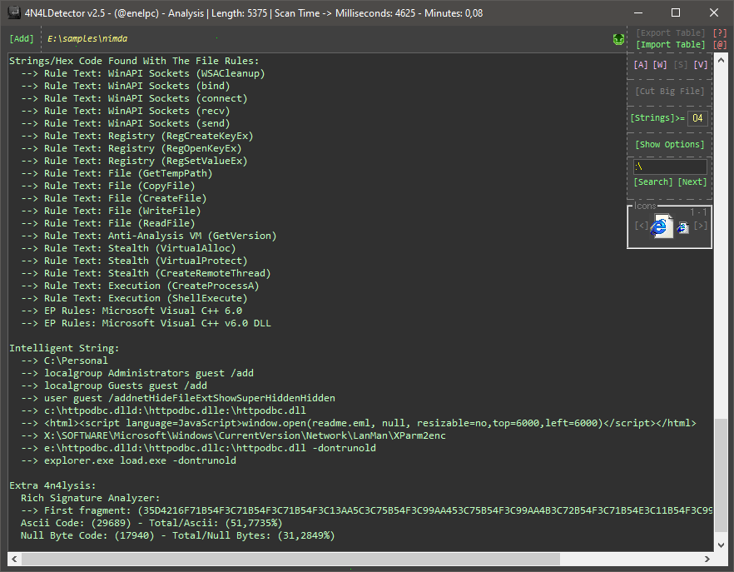Click the horizontal scrollbar left arrow
The height and width of the screenshot is (572, 734).
click(x=14, y=559)
